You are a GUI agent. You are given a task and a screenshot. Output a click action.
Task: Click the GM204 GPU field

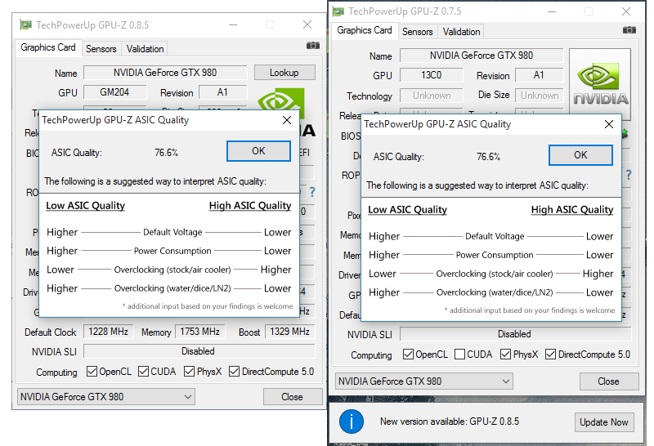115,92
